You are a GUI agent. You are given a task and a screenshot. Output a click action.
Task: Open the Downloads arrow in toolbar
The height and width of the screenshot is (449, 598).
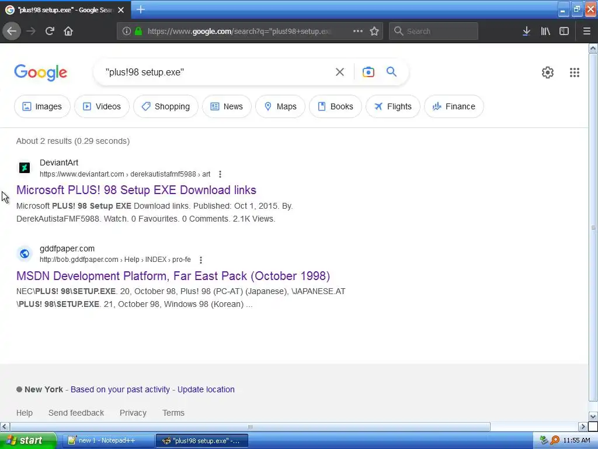526,31
